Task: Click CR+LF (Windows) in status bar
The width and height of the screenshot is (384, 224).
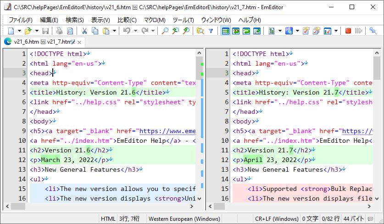Action: coord(277,218)
